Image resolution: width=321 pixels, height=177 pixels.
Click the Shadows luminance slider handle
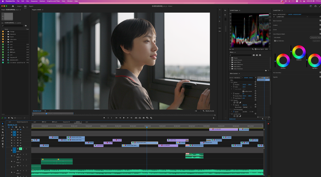tap(275, 61)
